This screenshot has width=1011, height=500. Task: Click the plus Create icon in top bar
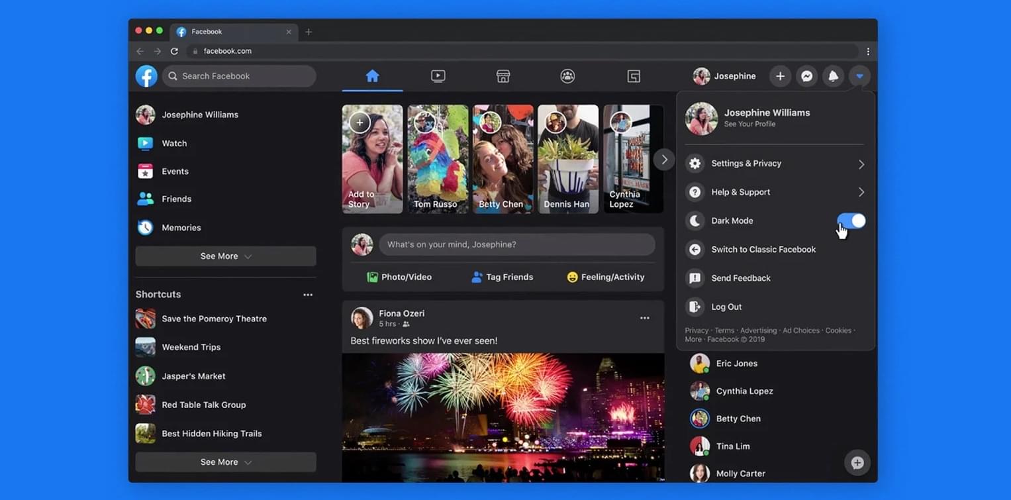780,76
